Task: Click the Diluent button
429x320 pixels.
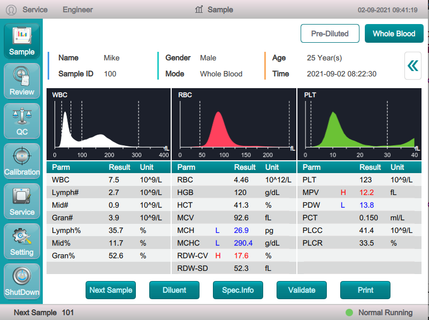Action: (174, 290)
